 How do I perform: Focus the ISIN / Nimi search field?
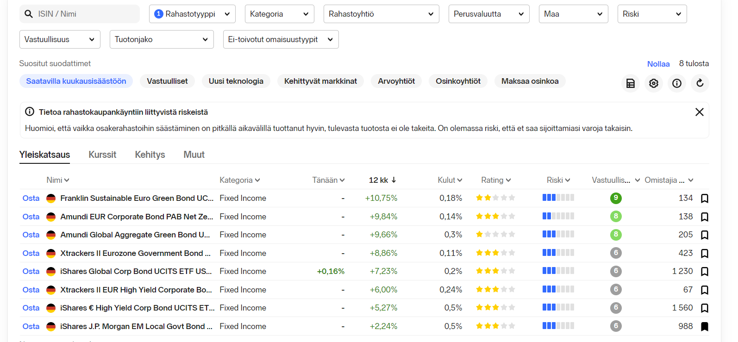(x=80, y=14)
